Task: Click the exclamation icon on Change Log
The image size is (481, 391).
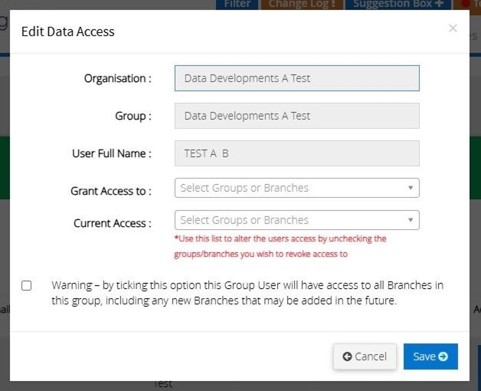Action: pos(333,4)
